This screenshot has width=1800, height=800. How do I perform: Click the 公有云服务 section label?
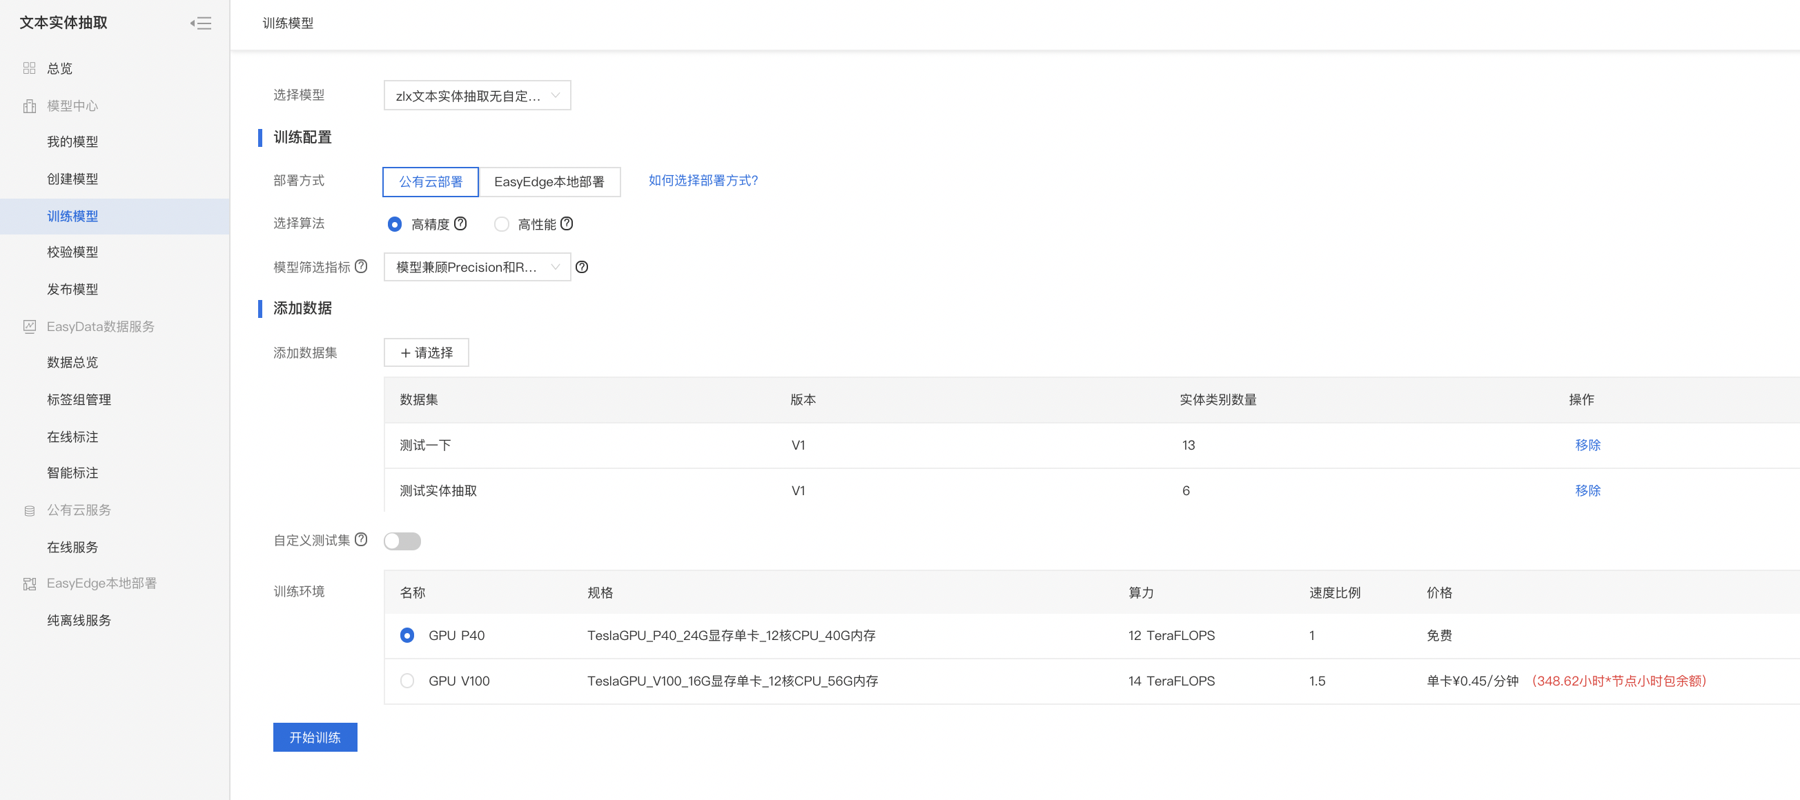pos(79,510)
